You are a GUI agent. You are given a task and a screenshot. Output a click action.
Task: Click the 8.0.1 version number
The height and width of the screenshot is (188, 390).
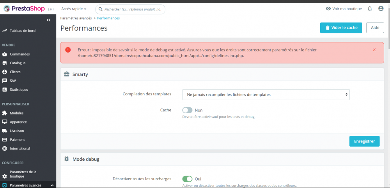point(51,9)
